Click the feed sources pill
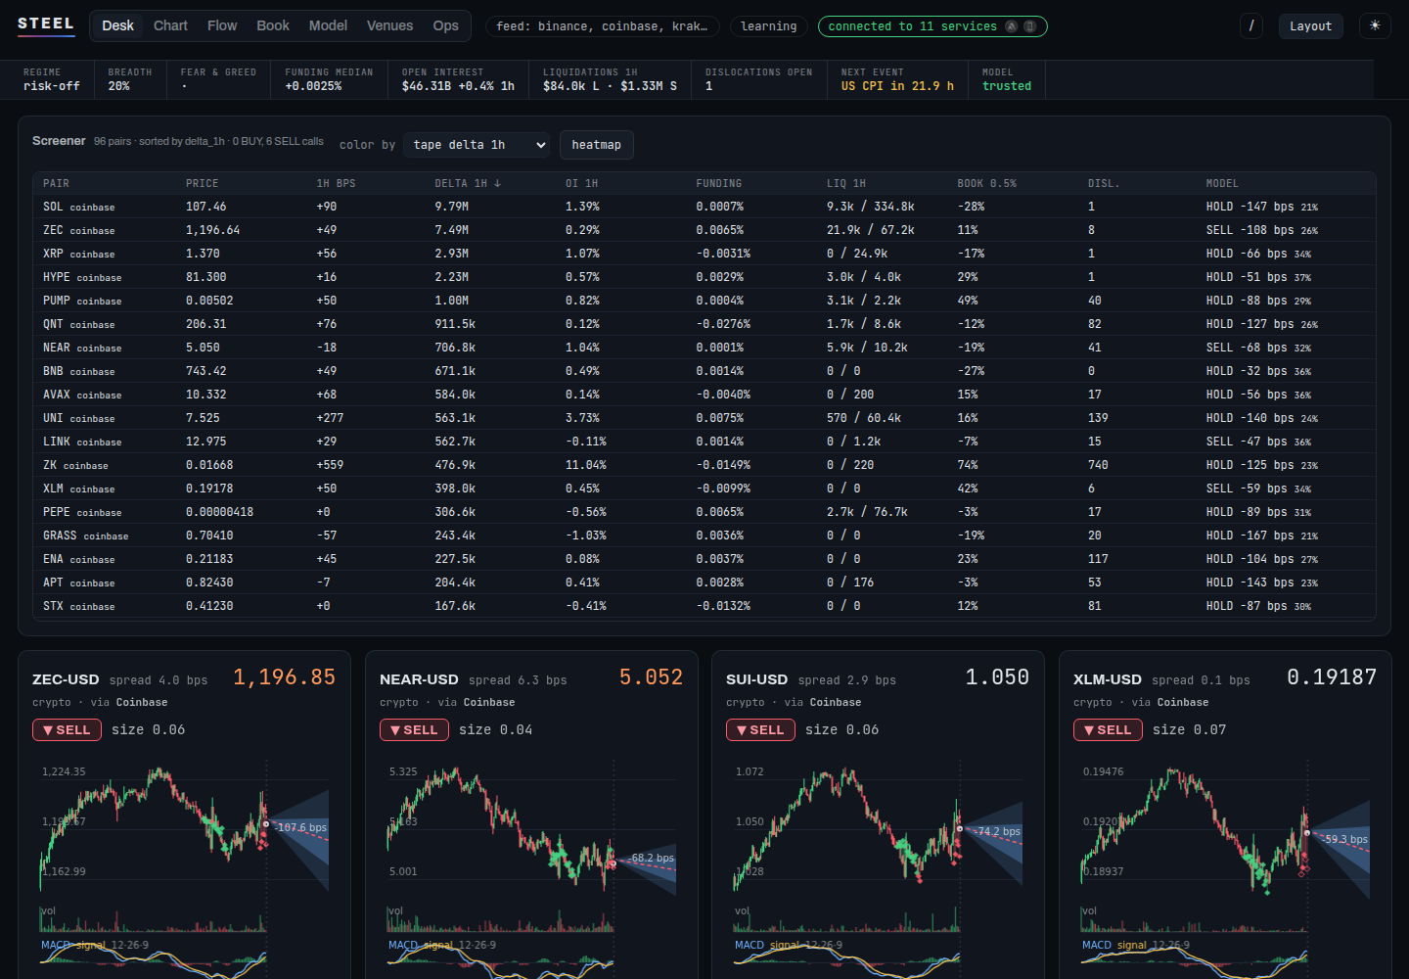 click(x=603, y=26)
